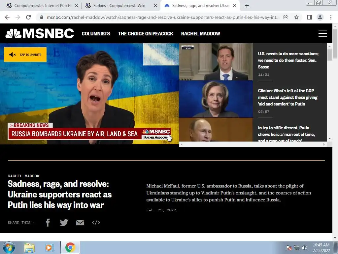Close the Forkies Computernewb Wiki tab
Screen dimensions: 338x254
coord(155,6)
